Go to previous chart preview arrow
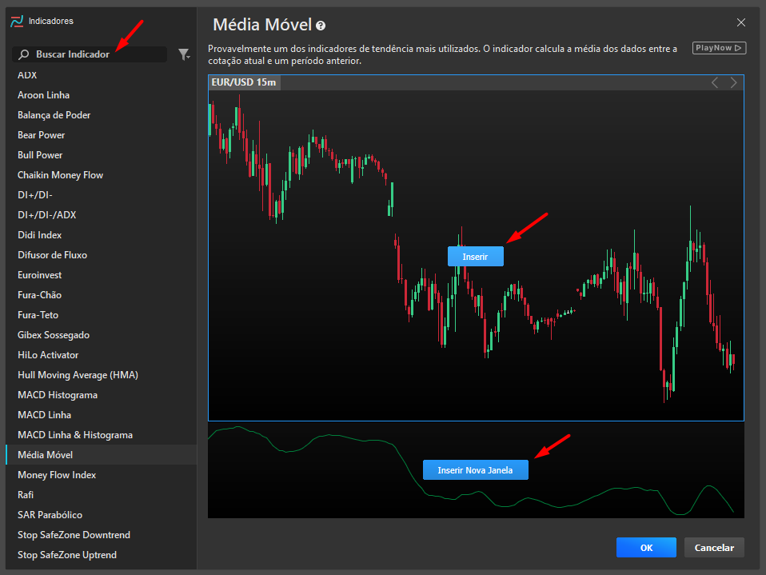This screenshot has height=575, width=766. pyautogui.click(x=715, y=82)
